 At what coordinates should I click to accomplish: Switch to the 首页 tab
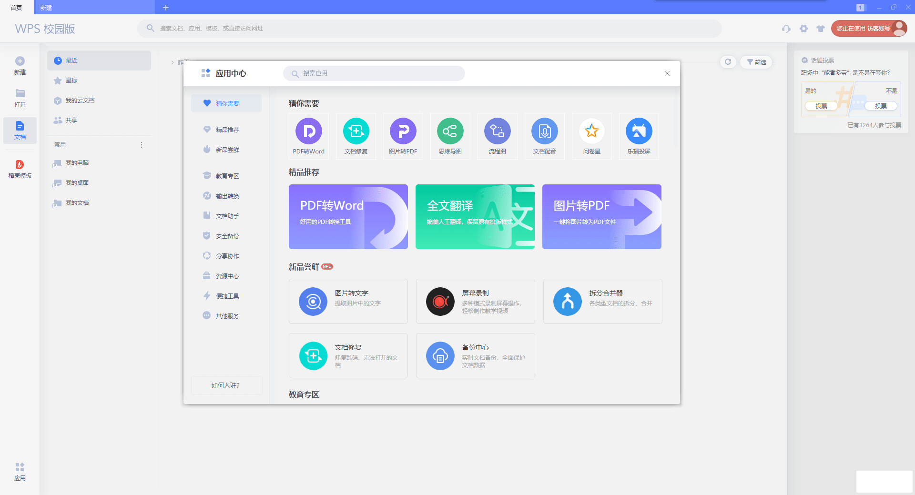[x=17, y=8]
